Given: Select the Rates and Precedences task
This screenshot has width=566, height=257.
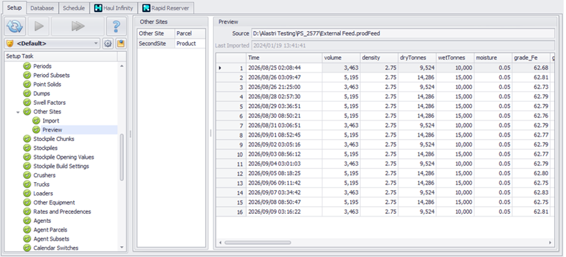Looking at the screenshot, I should 62,211.
